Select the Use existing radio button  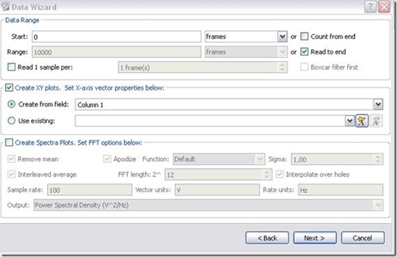click(x=11, y=121)
